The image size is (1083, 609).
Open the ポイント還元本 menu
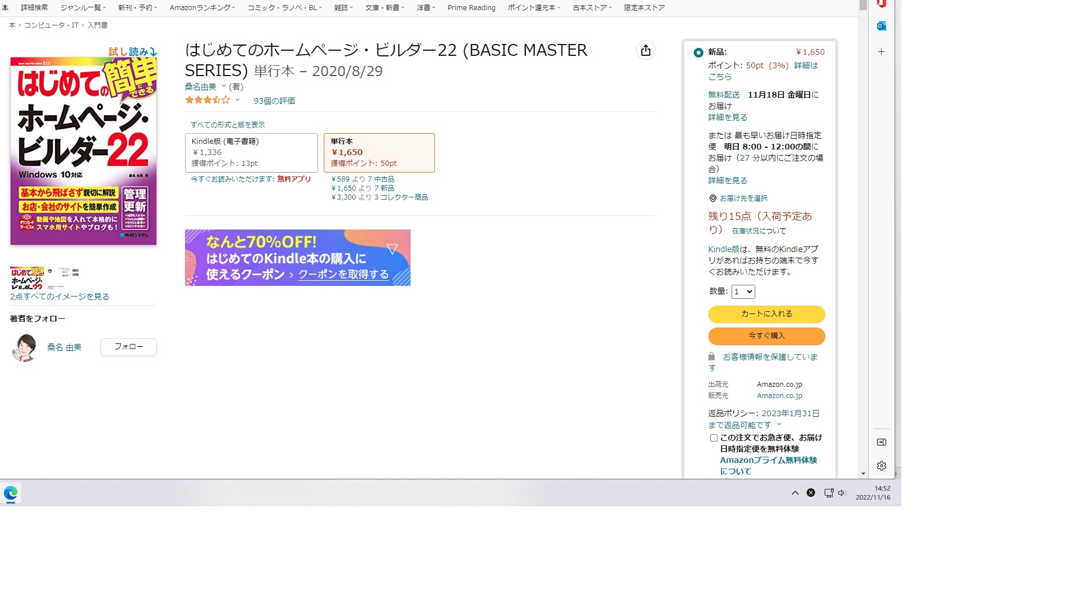[x=534, y=8]
